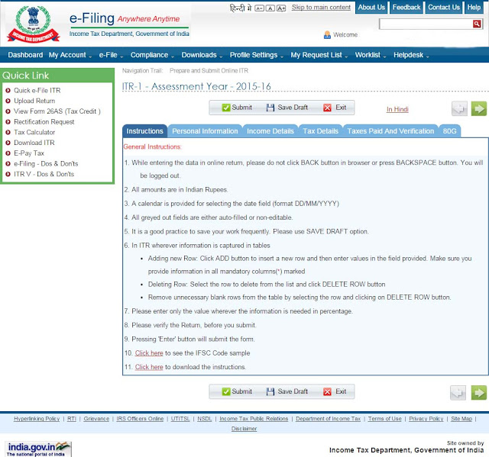Click the bottom Save Draft button
489x457 pixels.
point(287,391)
